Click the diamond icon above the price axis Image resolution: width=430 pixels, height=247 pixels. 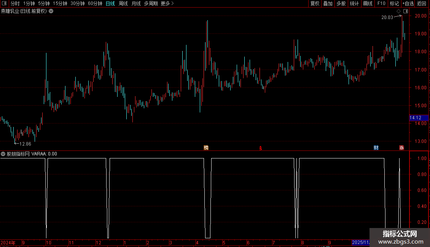pyautogui.click(x=399, y=11)
